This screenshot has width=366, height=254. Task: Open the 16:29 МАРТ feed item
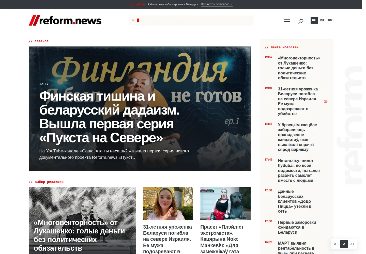point(296,248)
